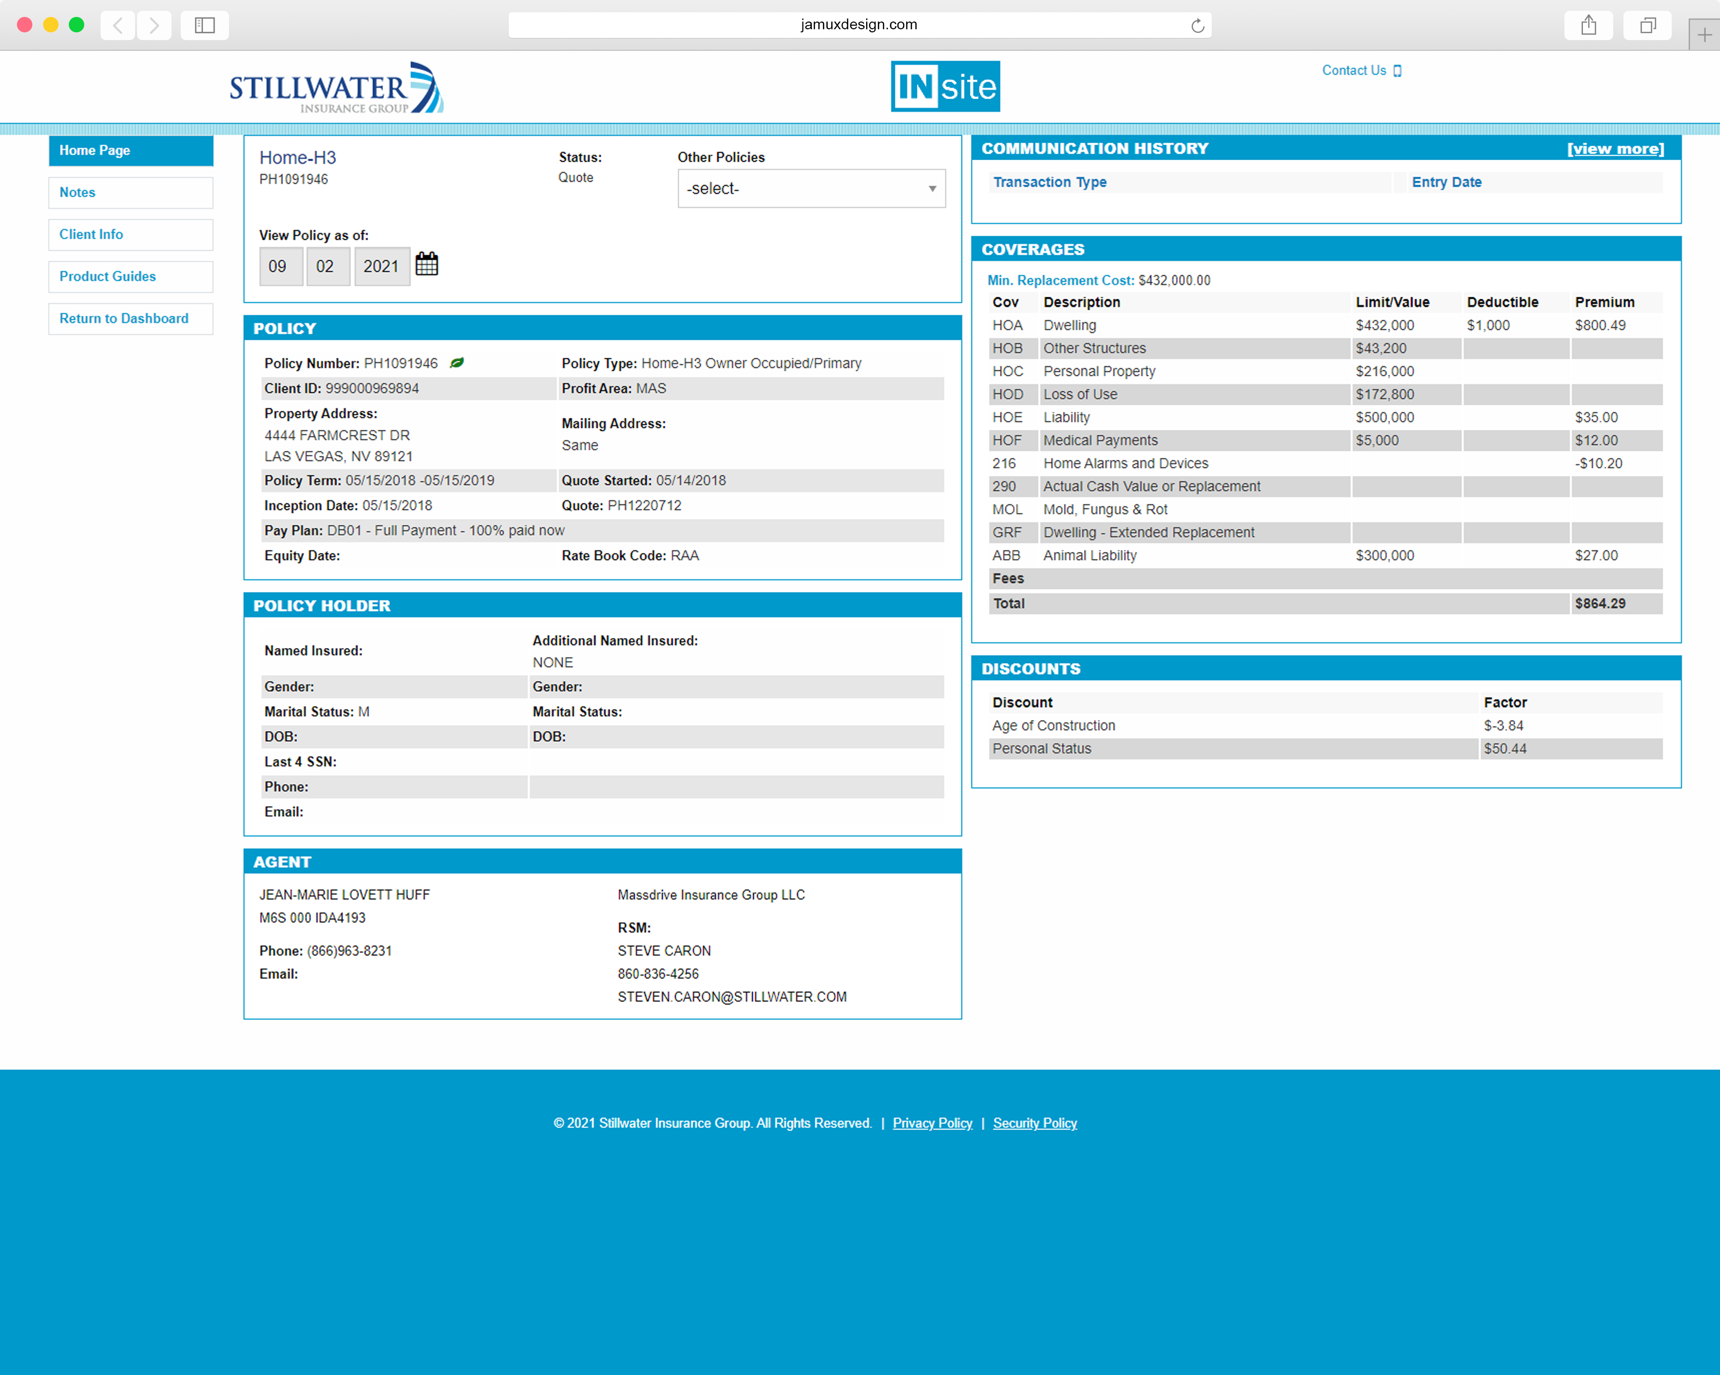1720x1375 pixels.
Task: Click agent phone (866)963-8231
Action: coord(350,951)
